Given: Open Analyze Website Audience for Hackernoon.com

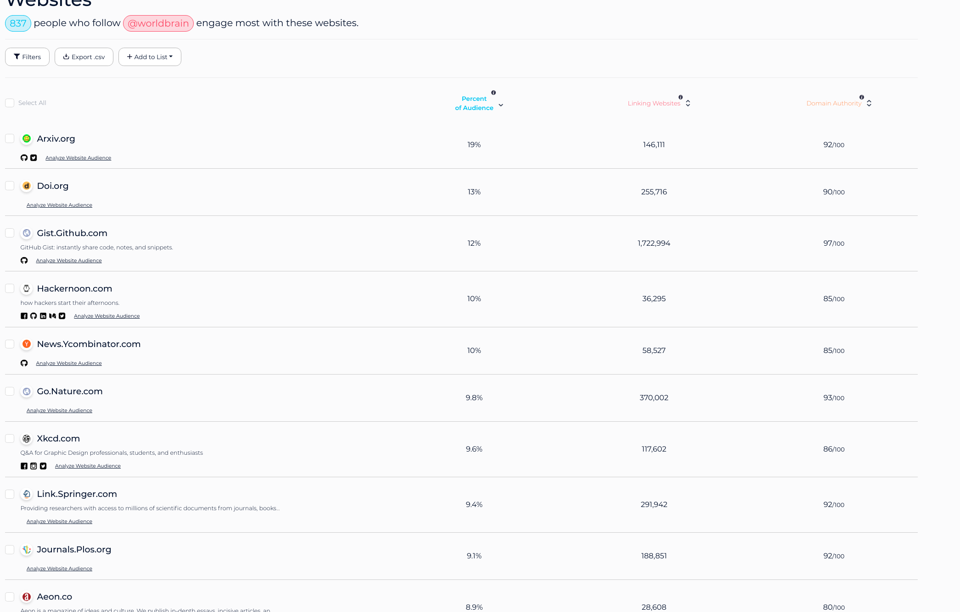Looking at the screenshot, I should [x=107, y=316].
